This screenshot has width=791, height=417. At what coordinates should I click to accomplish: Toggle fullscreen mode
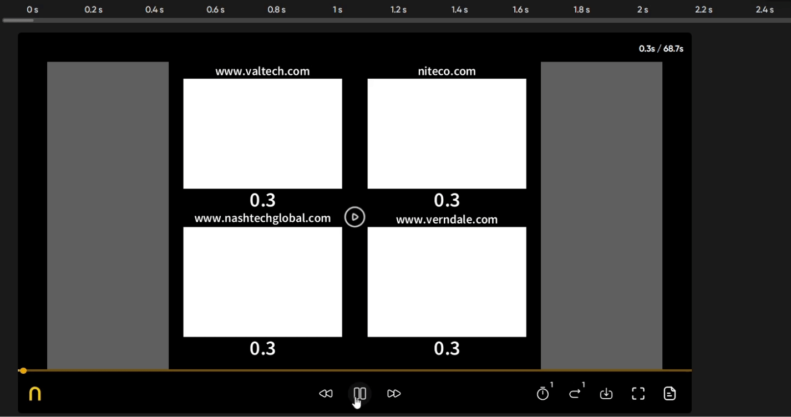click(x=638, y=393)
